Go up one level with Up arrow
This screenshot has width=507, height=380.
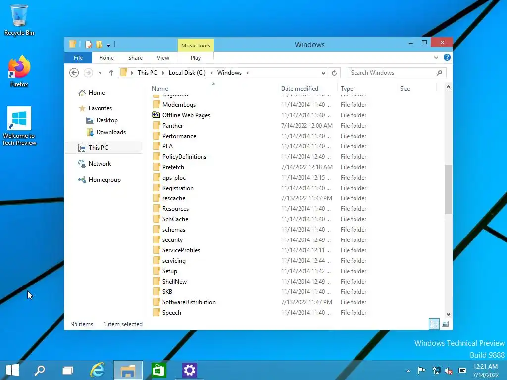click(x=111, y=73)
